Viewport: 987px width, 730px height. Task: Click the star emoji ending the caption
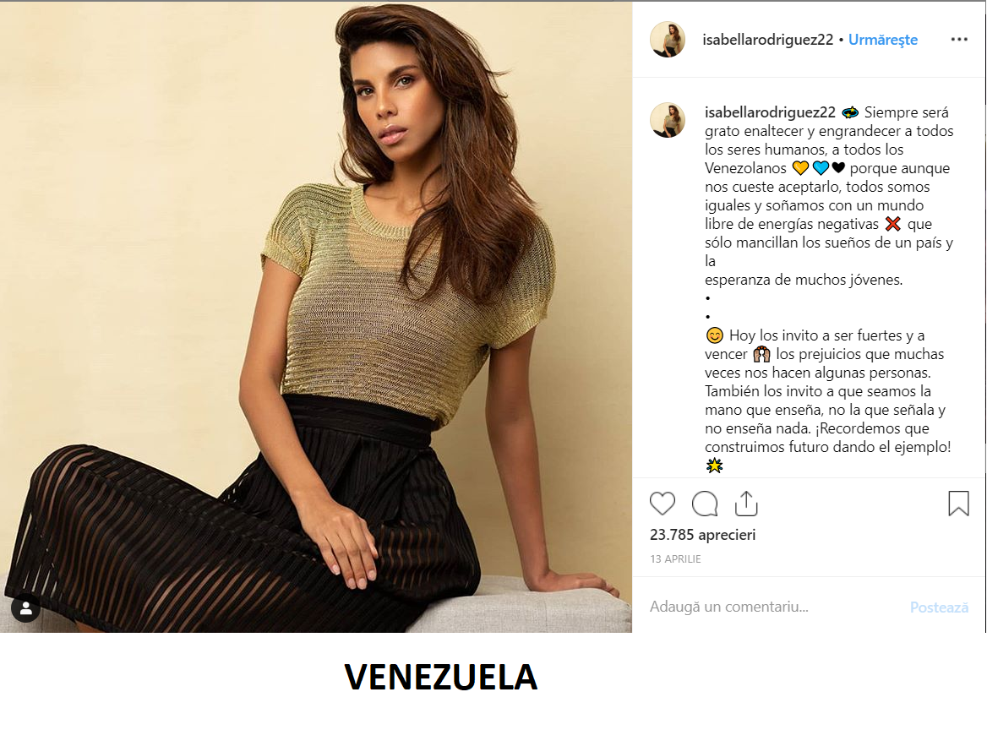pos(714,466)
